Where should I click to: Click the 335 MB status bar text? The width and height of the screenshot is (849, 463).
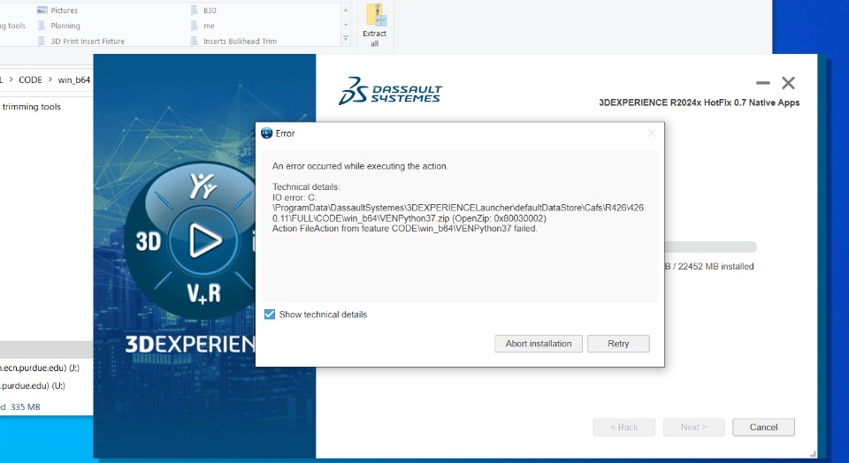pos(26,406)
